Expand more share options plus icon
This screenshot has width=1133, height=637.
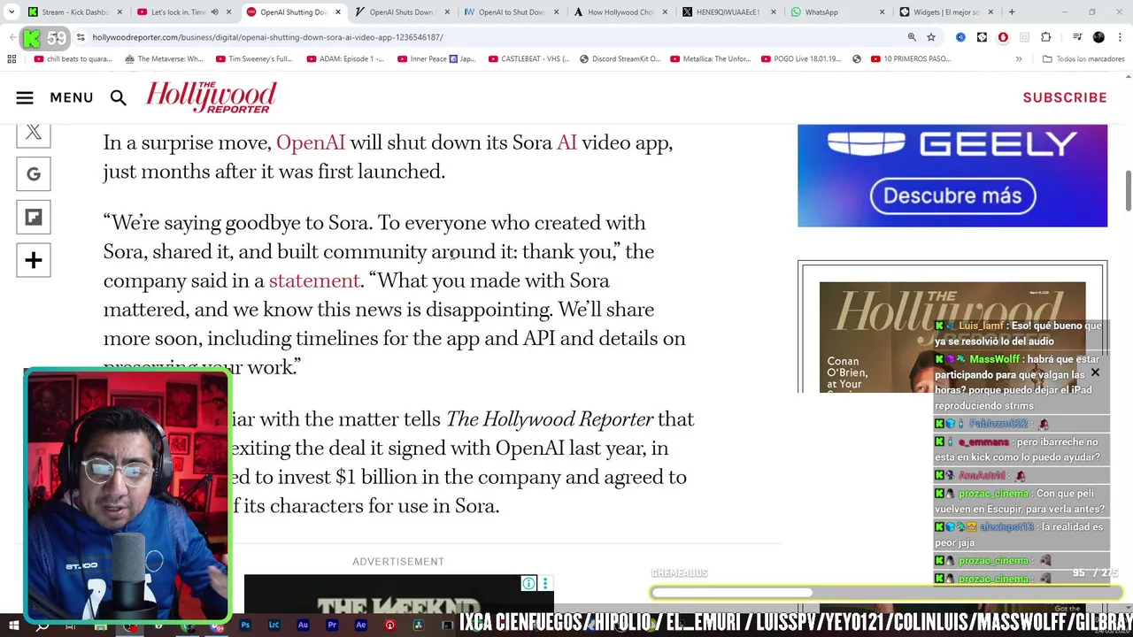[34, 260]
